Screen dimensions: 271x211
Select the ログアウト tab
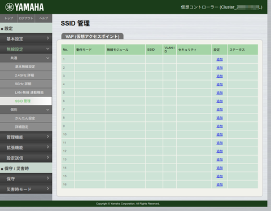(x=26, y=18)
